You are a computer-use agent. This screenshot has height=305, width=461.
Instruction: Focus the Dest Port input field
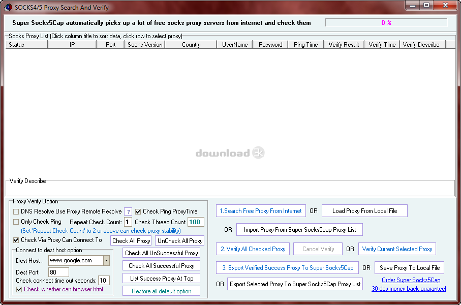coord(58,272)
